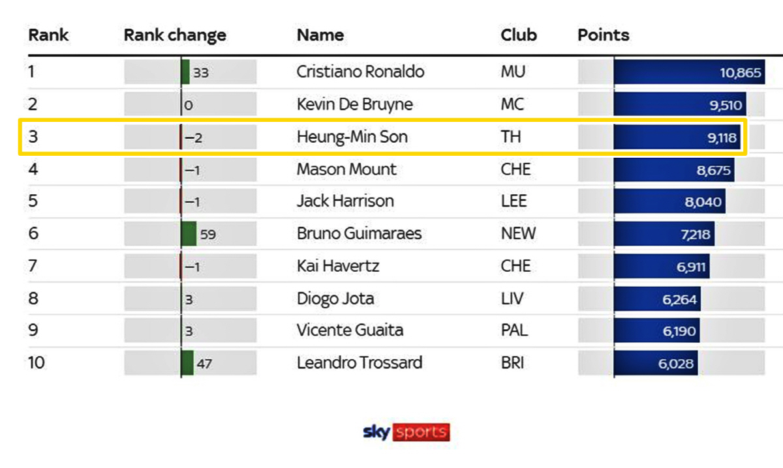Click the Sky Sports logo

tap(406, 431)
